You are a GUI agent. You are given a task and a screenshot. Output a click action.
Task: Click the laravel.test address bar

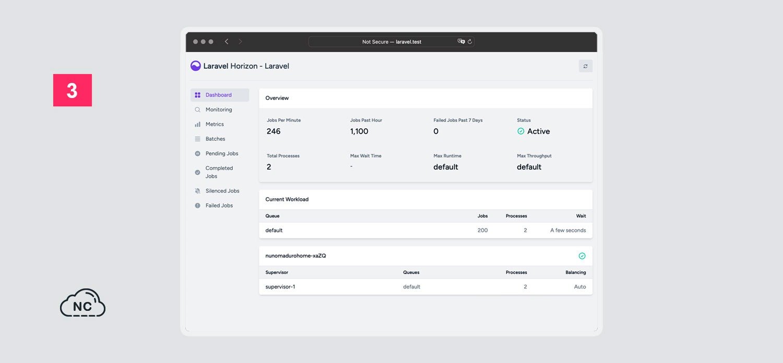[391, 42]
